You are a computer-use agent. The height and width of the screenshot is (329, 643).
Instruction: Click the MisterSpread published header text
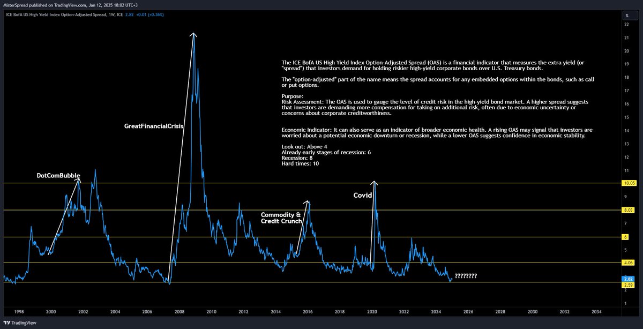(70, 5)
